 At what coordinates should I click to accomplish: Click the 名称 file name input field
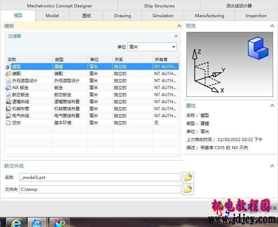(x=100, y=178)
